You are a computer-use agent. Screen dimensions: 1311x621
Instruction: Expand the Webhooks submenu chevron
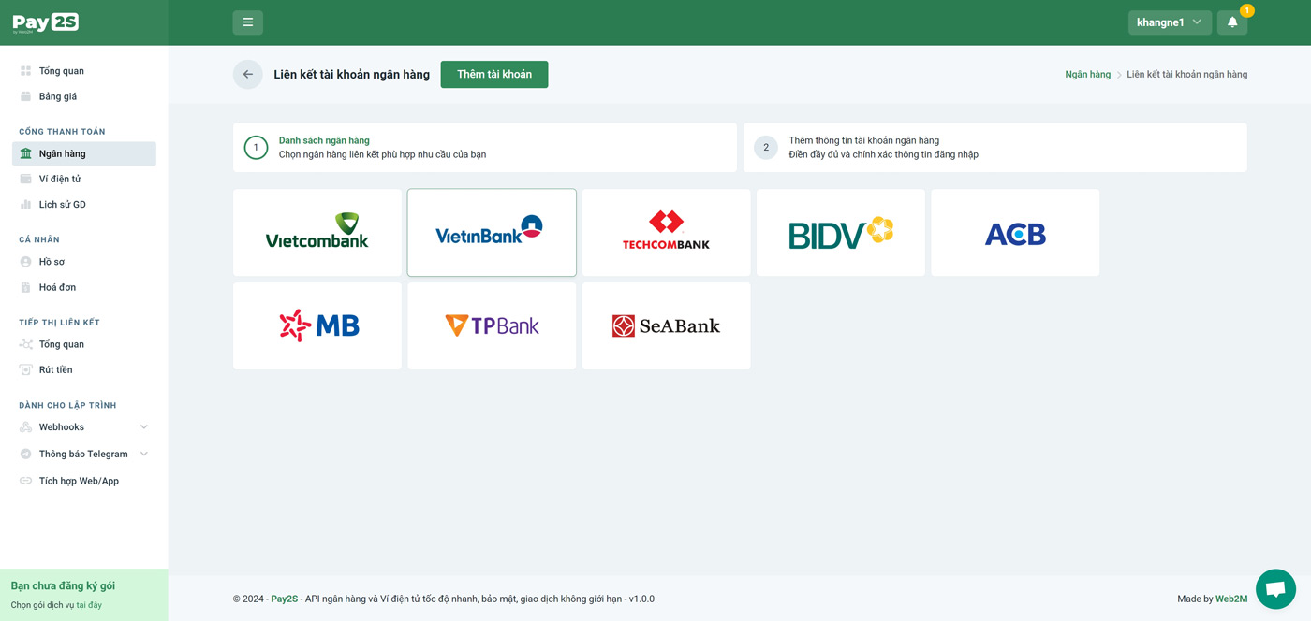[144, 427]
